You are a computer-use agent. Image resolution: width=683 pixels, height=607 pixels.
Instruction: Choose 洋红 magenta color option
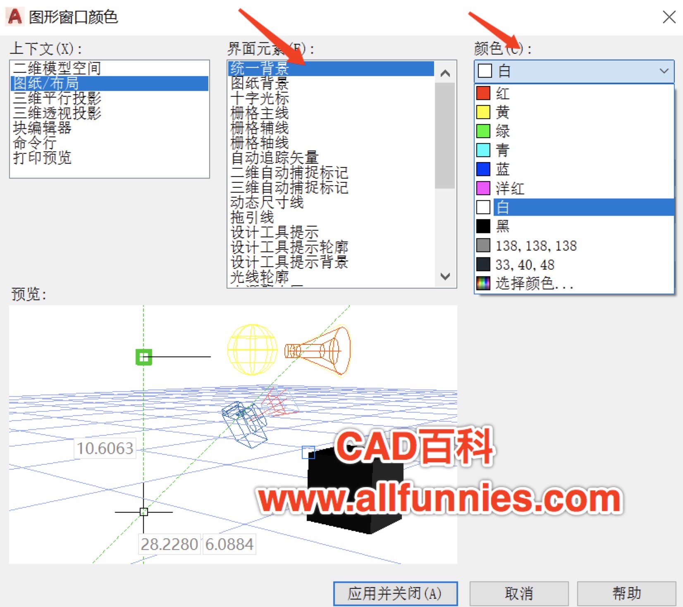575,189
